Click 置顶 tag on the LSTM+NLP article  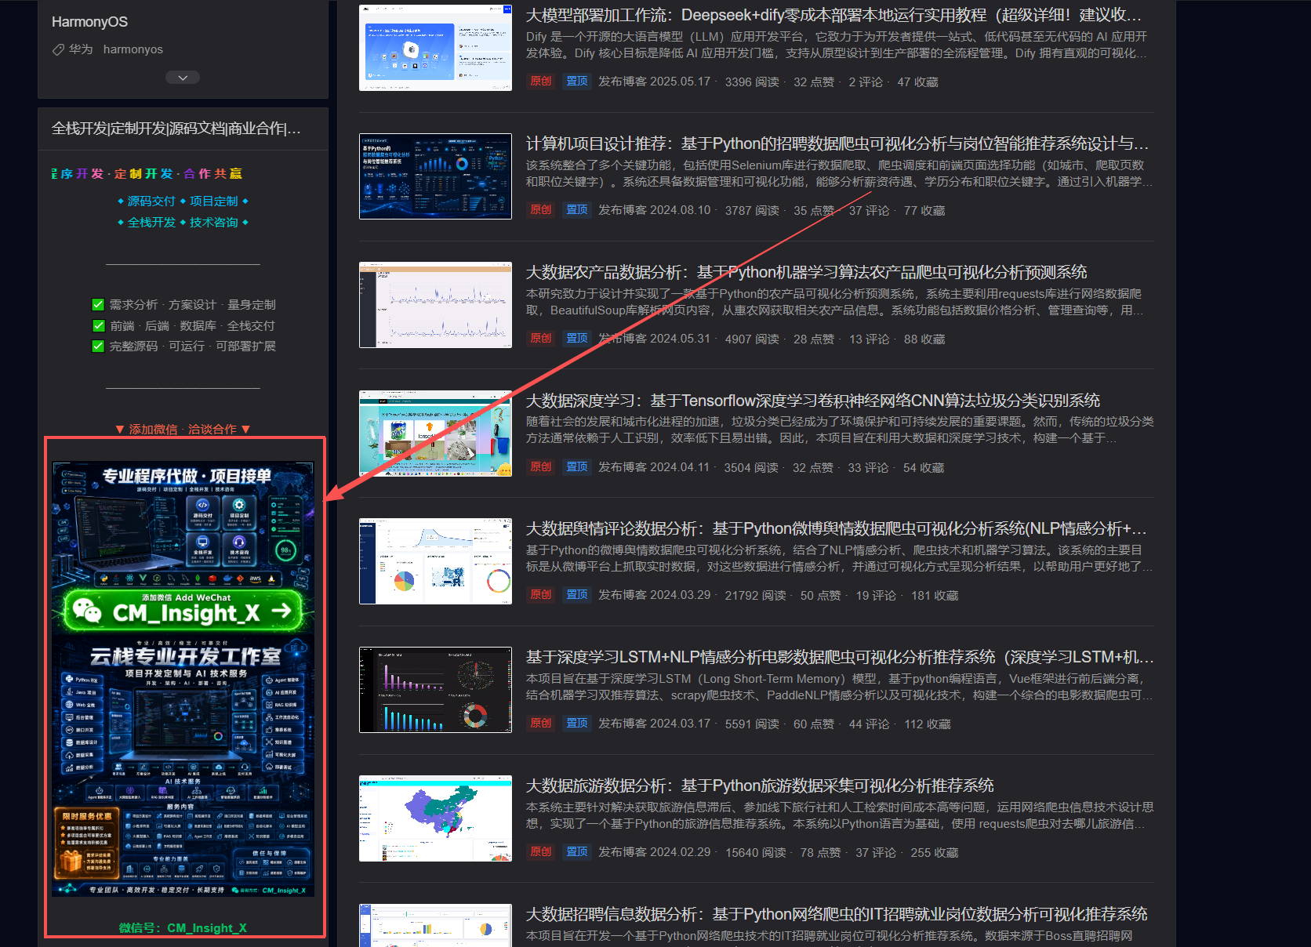[577, 724]
